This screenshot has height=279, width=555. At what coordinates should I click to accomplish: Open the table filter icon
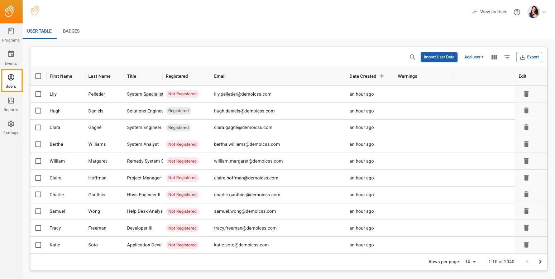507,57
